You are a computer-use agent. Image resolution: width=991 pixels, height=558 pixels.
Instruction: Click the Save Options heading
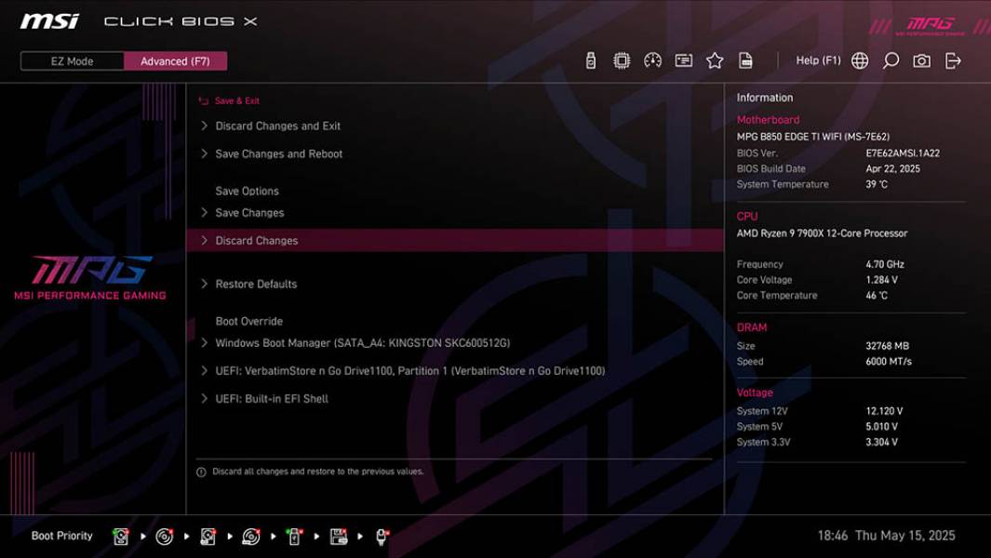[x=247, y=191]
